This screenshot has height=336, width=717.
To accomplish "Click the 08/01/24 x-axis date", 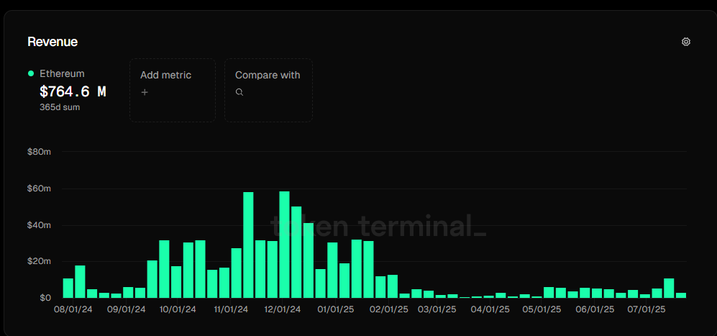I will tap(73, 309).
